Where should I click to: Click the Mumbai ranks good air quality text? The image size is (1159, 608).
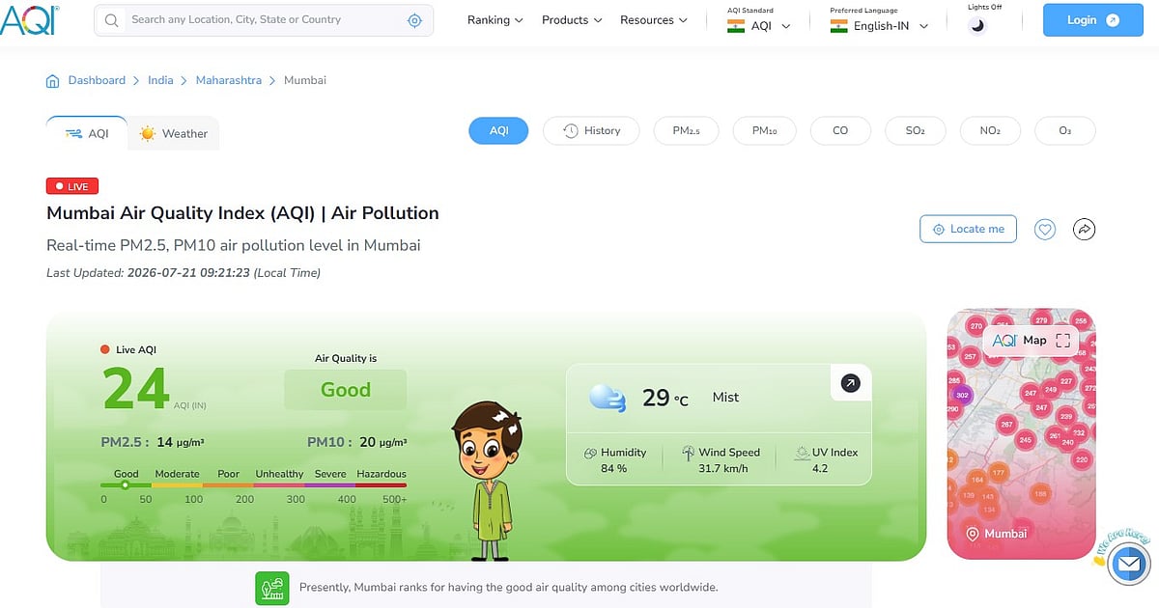tap(509, 587)
